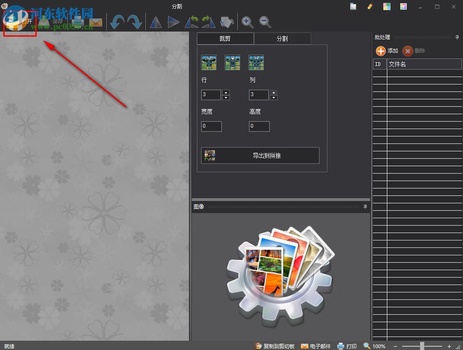Screen dimensions: 463x350
Task: Toggle the pin on the 图像 panel
Action: 365,207
